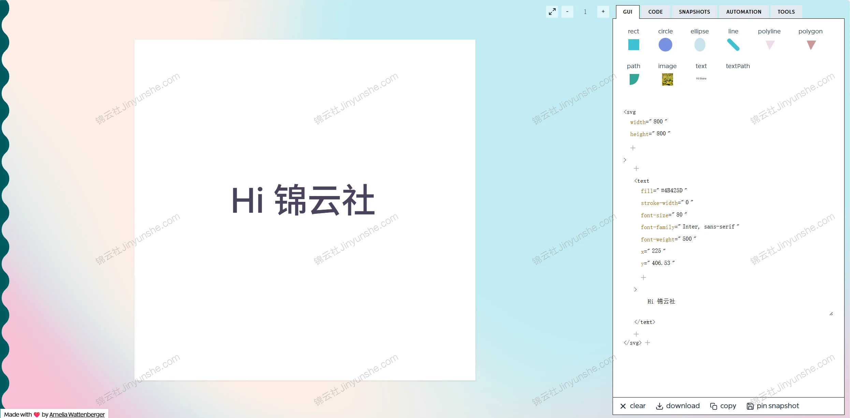Add a text element

701,72
